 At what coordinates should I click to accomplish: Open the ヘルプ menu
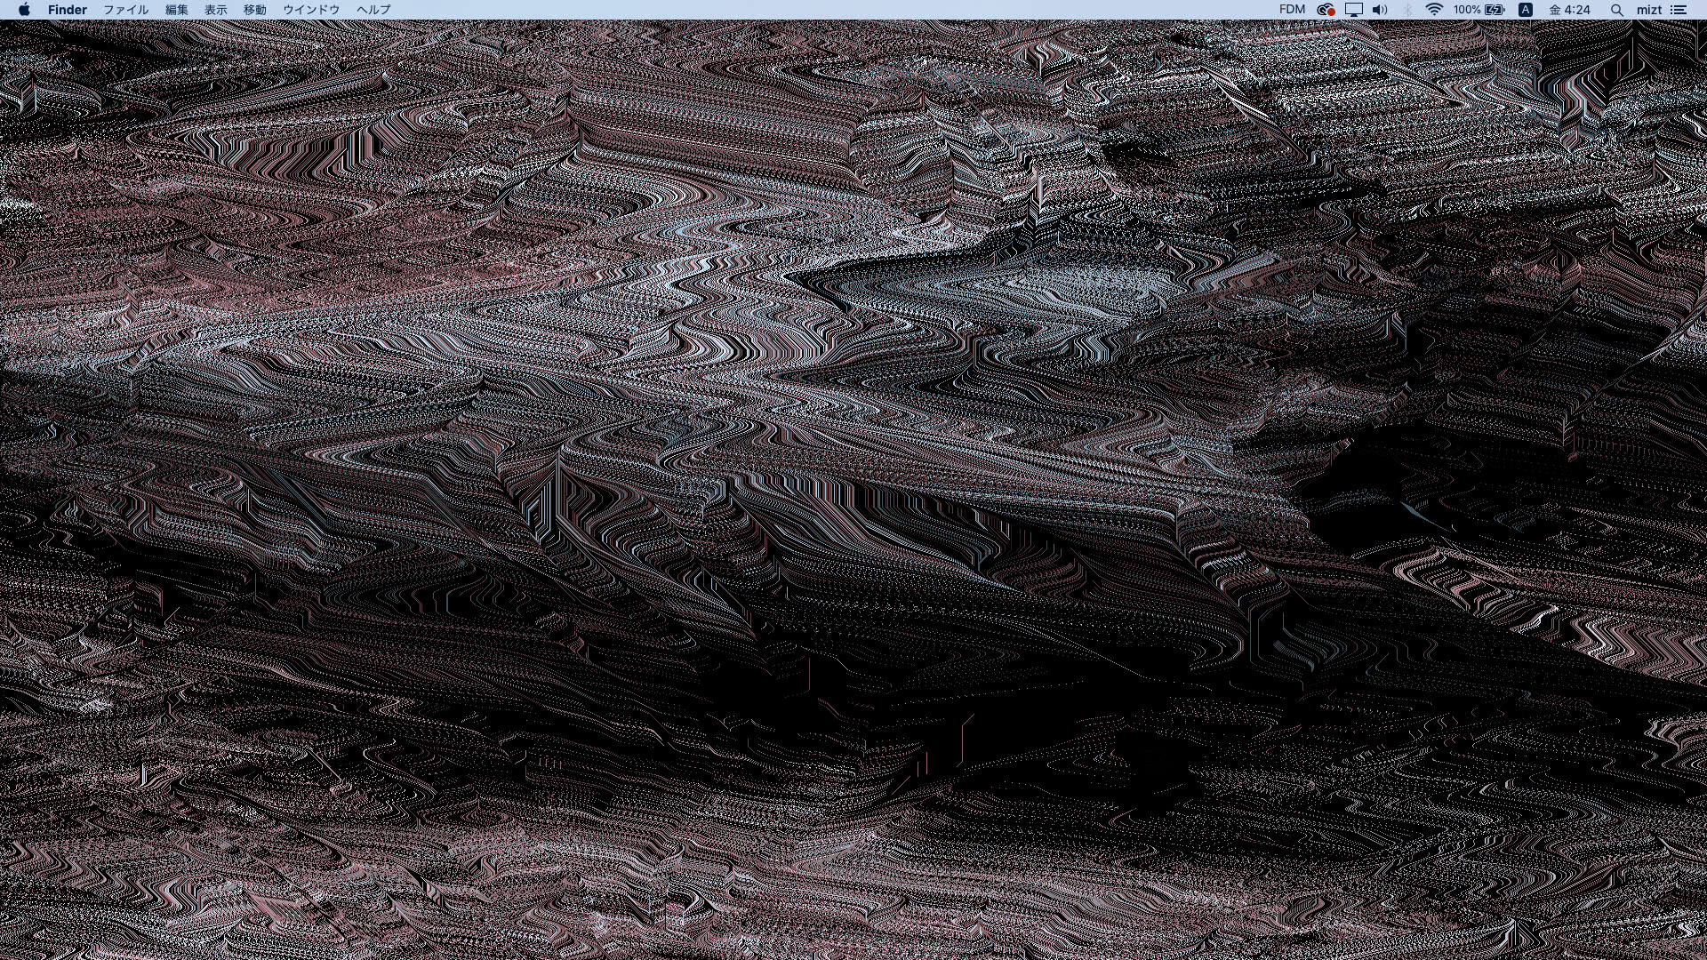coord(373,10)
